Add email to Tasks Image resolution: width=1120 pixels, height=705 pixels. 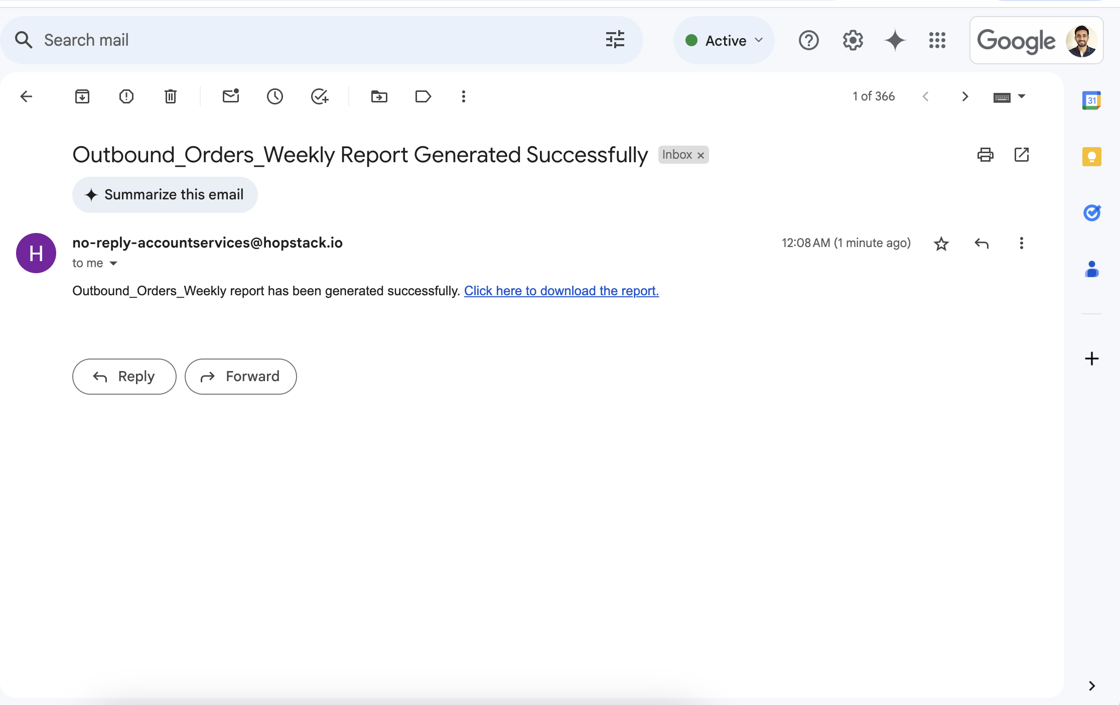tap(319, 96)
